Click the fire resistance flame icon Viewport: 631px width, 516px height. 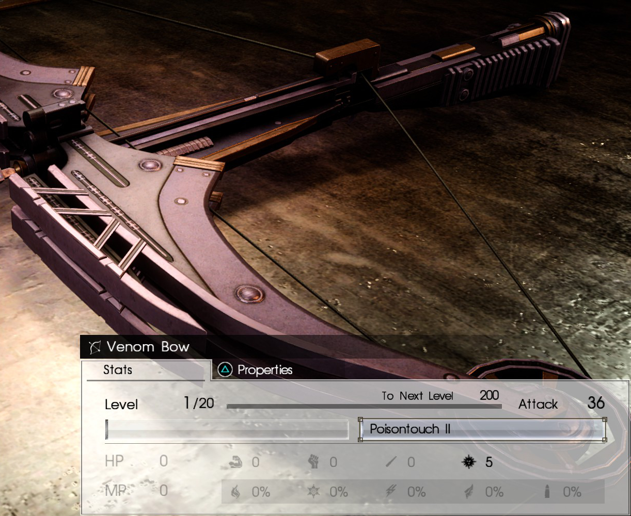235,492
